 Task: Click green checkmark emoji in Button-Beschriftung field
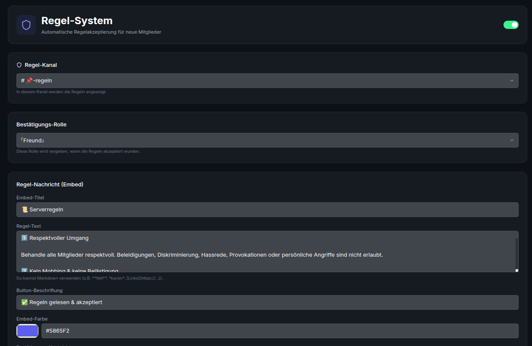click(25, 302)
